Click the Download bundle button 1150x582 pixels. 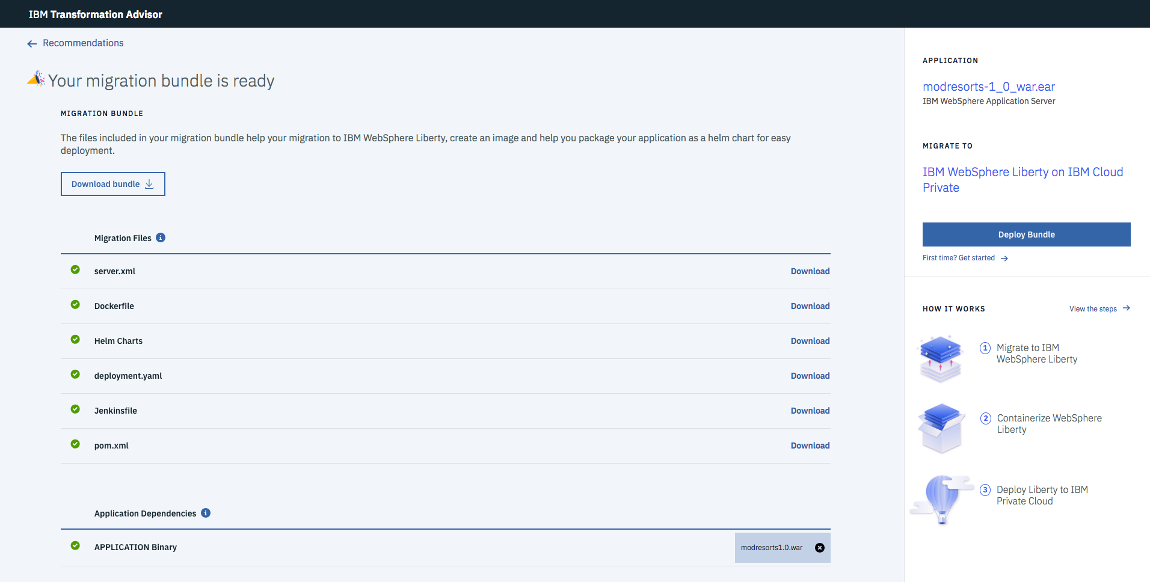tap(113, 184)
